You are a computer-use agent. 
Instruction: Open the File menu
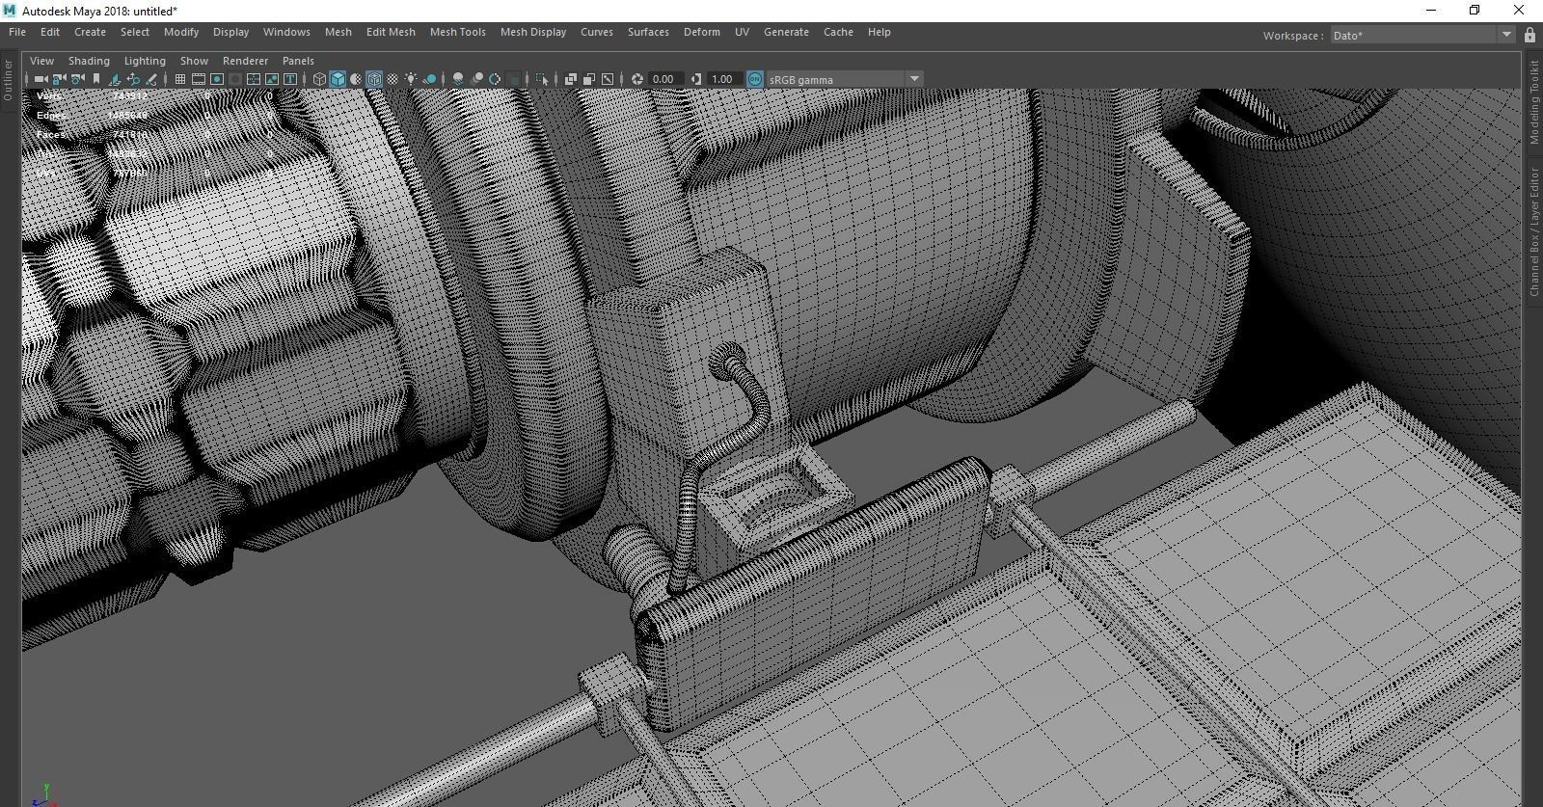[x=17, y=32]
